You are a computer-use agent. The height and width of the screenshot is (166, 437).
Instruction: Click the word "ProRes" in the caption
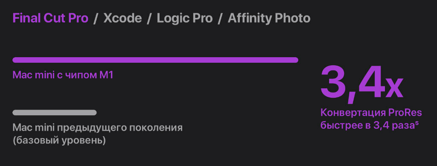click(x=405, y=113)
